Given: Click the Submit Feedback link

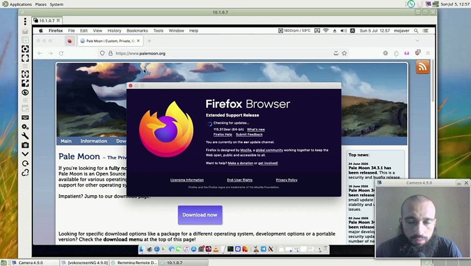Looking at the screenshot, I should pos(249,134).
